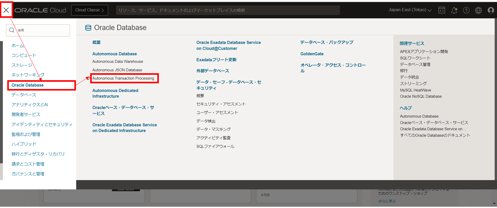This screenshot has width=497, height=208.
Task: Select データベース in the navigation menu
Action: (x=24, y=95)
